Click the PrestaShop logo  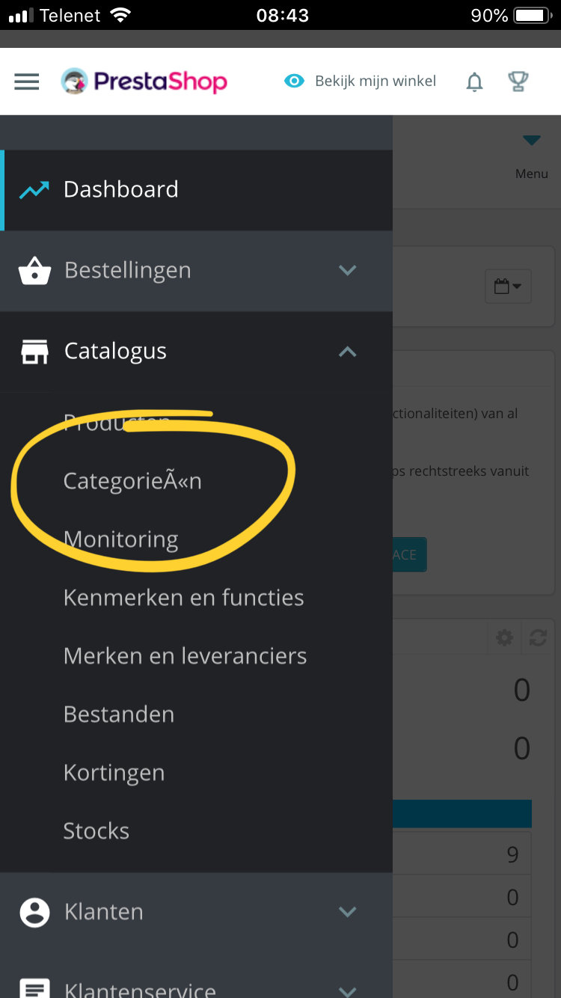(144, 82)
